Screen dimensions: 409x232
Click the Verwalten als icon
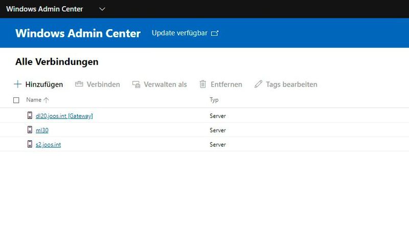tap(136, 85)
